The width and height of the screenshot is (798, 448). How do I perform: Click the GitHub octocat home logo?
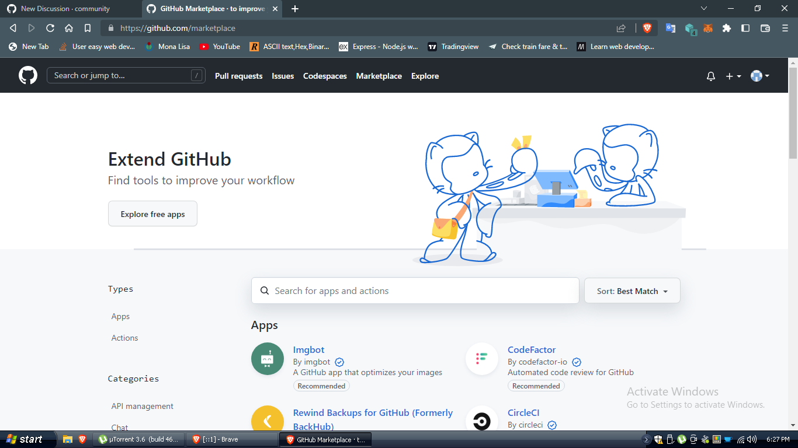[x=28, y=75]
